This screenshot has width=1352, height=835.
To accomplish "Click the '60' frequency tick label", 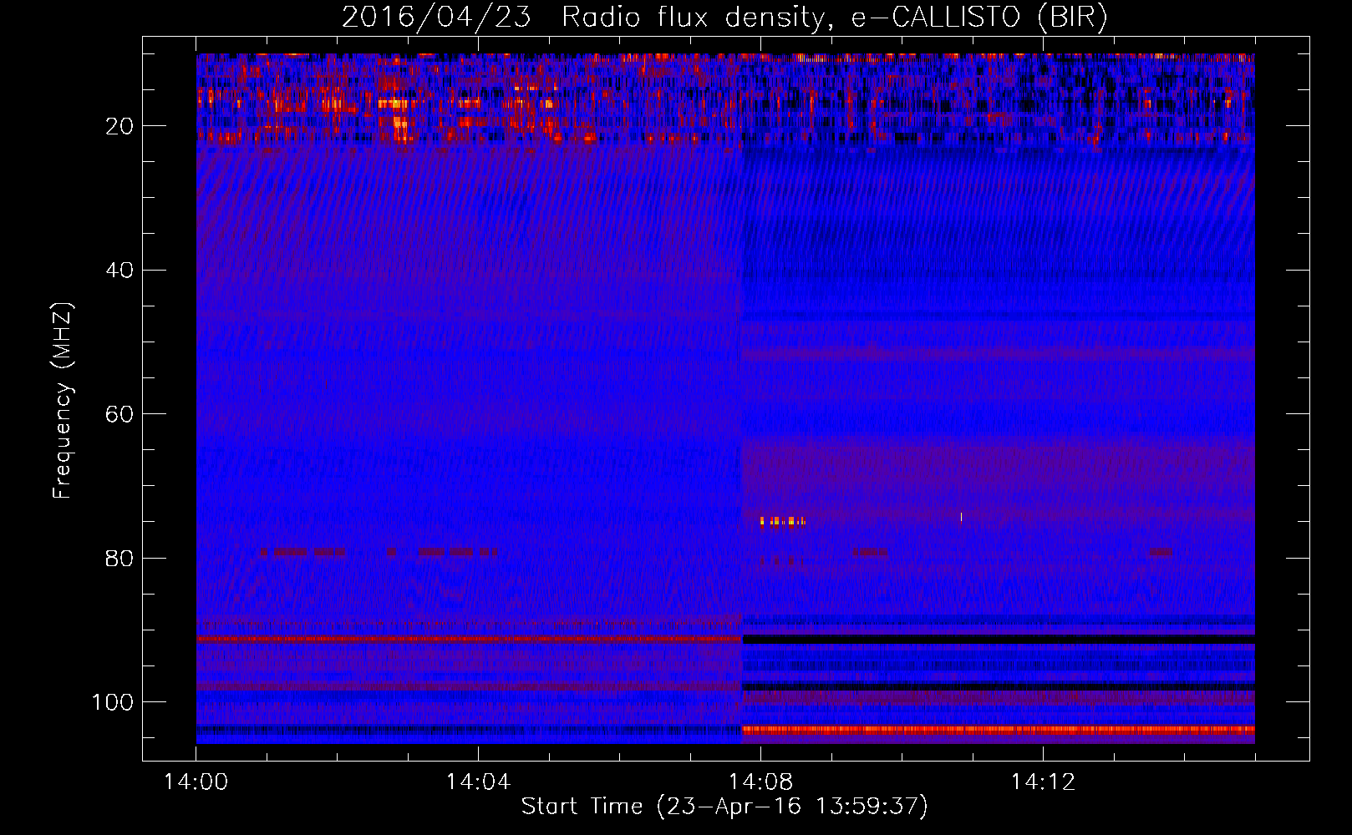I will [120, 415].
